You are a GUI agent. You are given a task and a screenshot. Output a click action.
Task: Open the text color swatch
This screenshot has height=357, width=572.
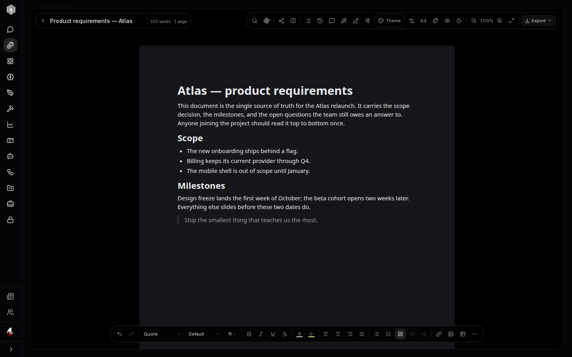tap(300, 334)
